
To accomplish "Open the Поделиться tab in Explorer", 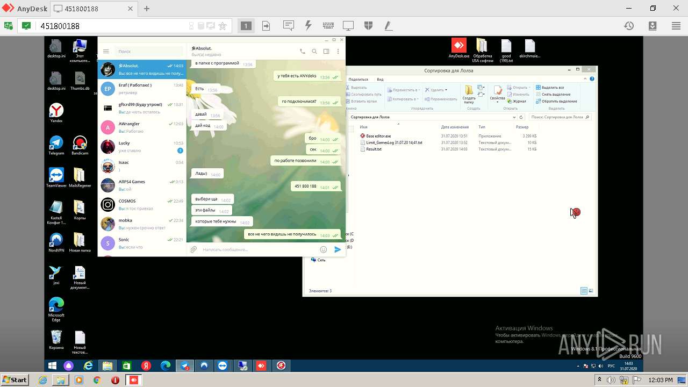I will coord(358,79).
